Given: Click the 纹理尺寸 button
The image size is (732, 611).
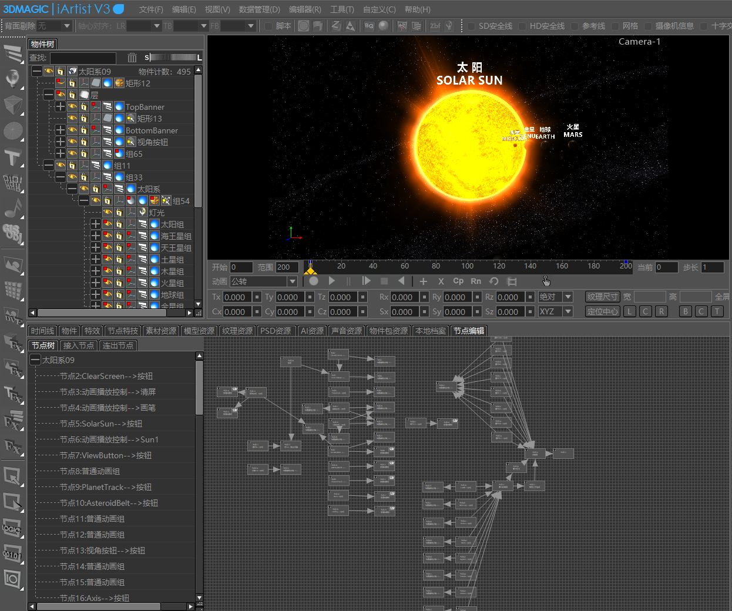Looking at the screenshot, I should click(x=602, y=297).
